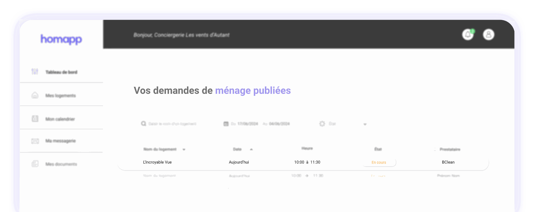Click the BClean provider cell

pos(448,162)
